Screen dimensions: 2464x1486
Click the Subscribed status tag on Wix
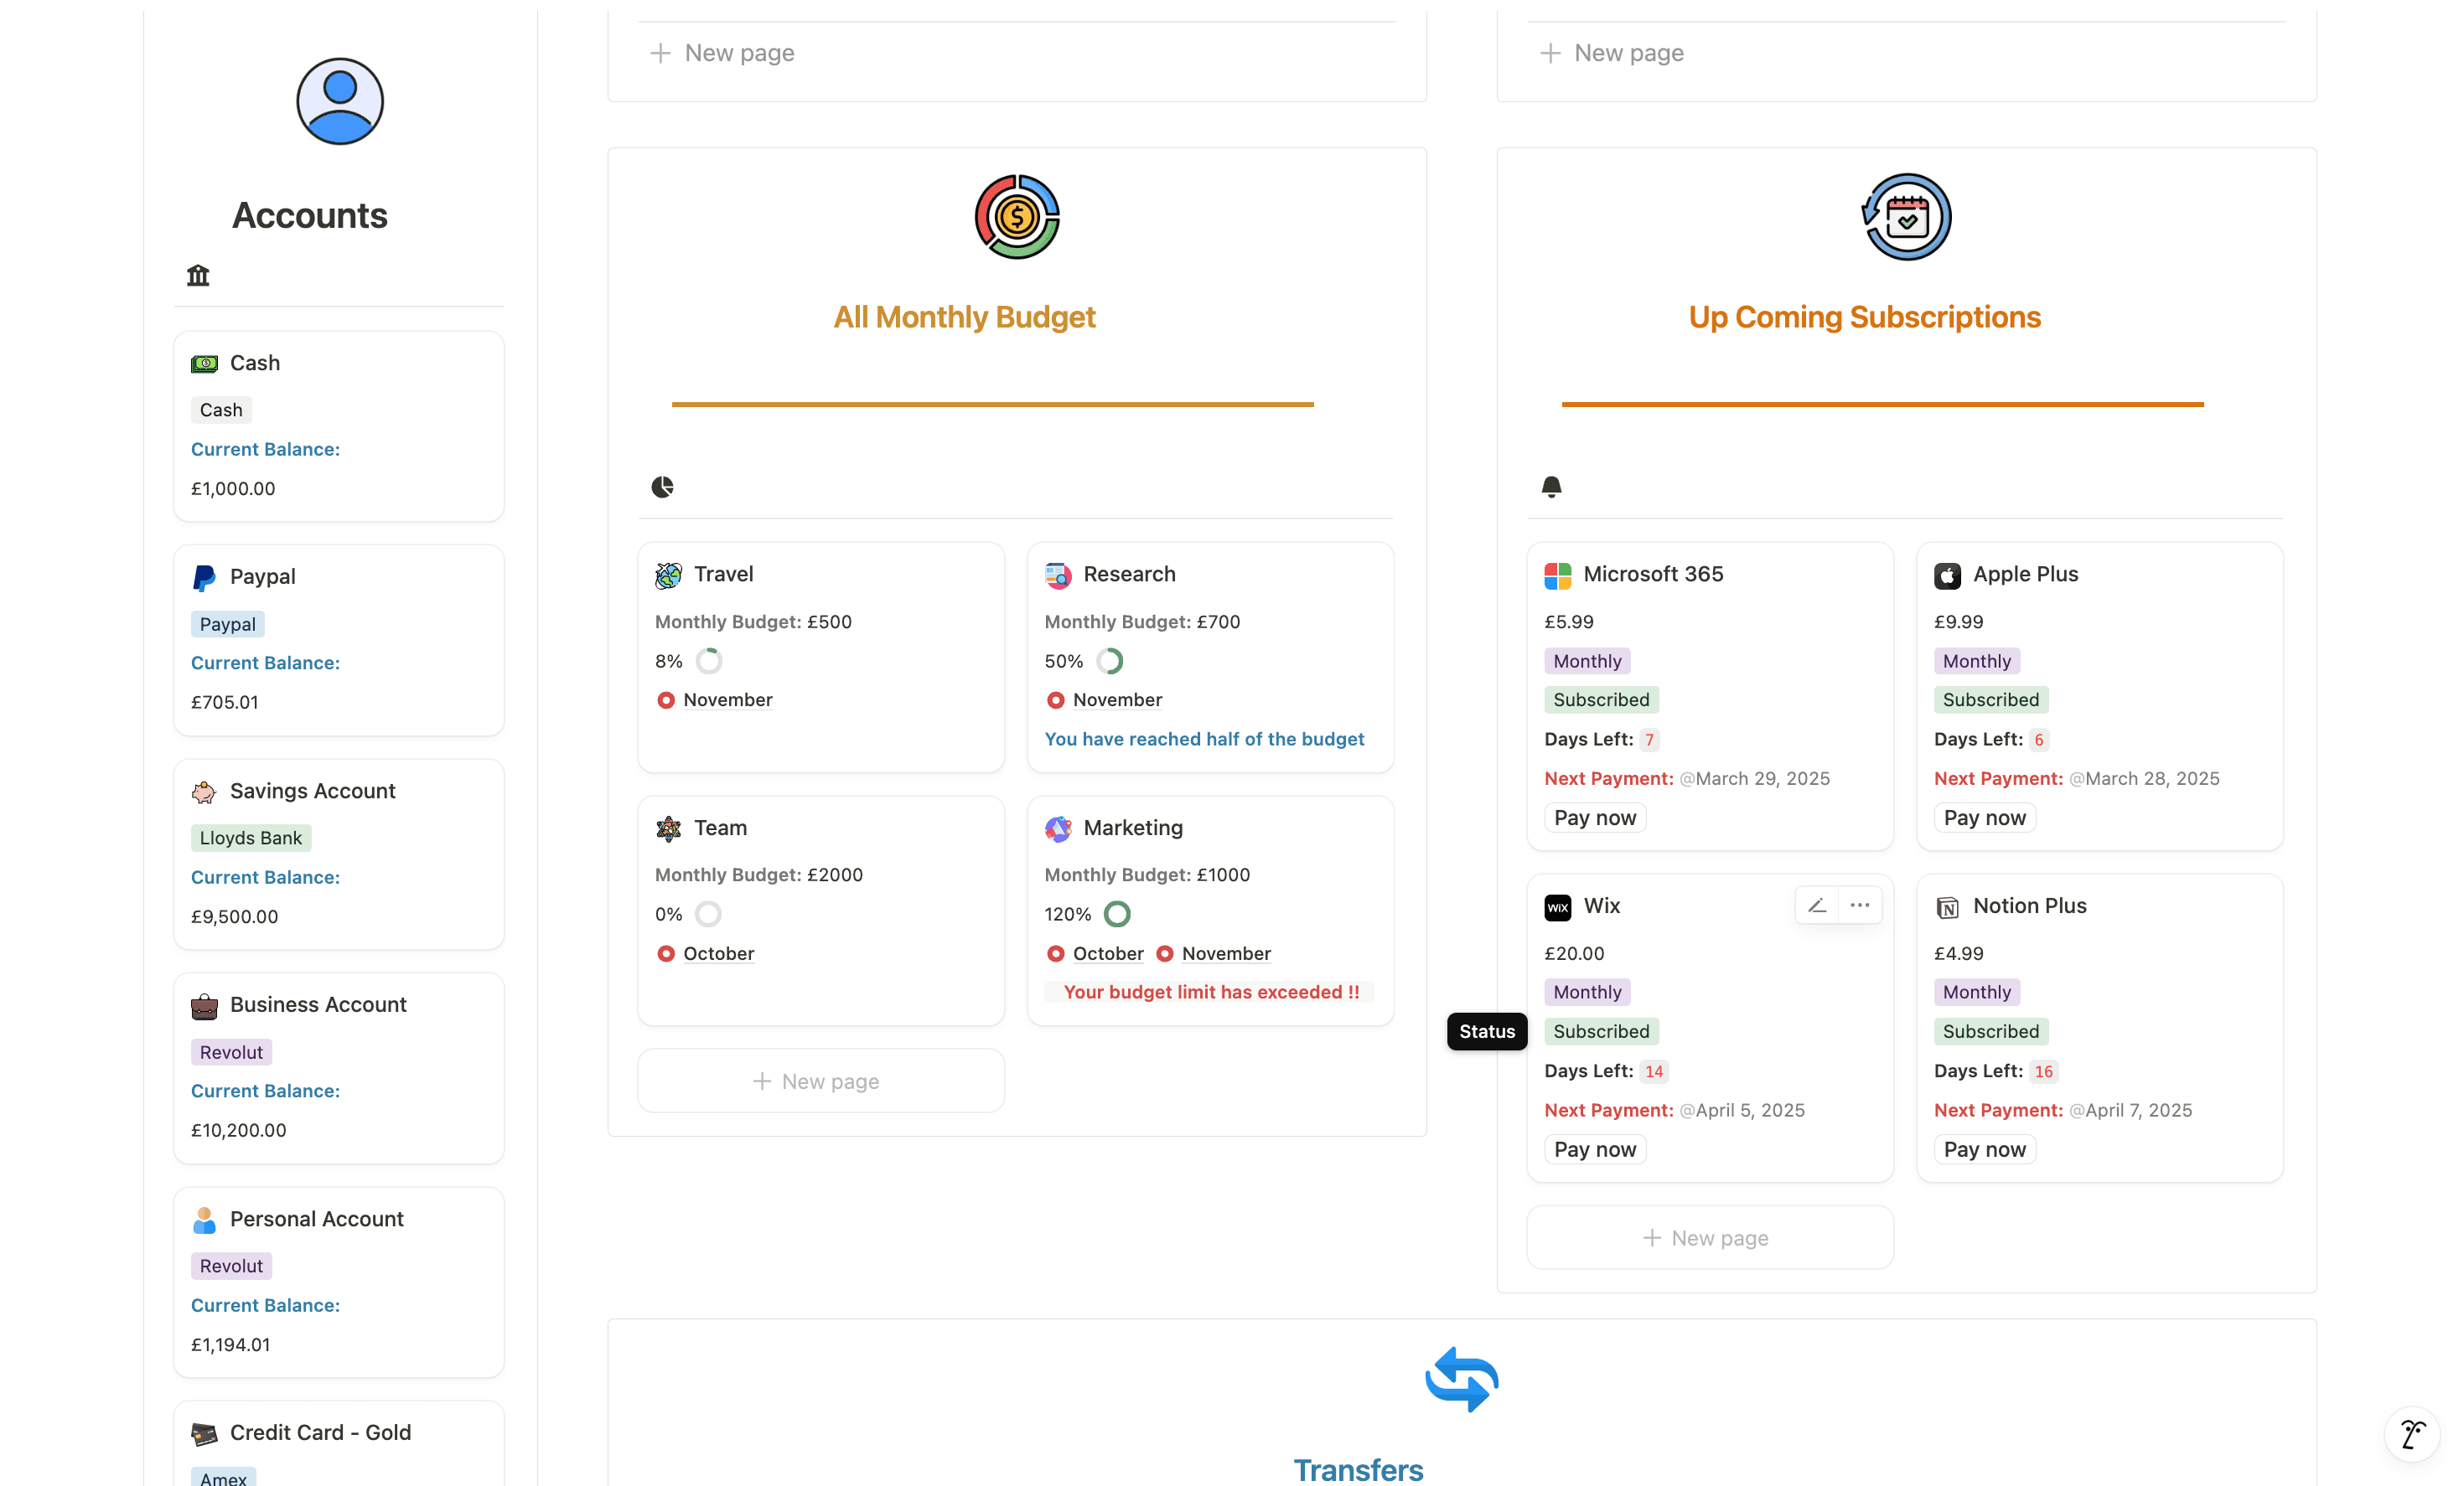pos(1601,1031)
